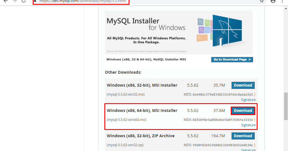
Task: Click the MD5 hash starting bbe90dc379a8
Action: [223, 95]
